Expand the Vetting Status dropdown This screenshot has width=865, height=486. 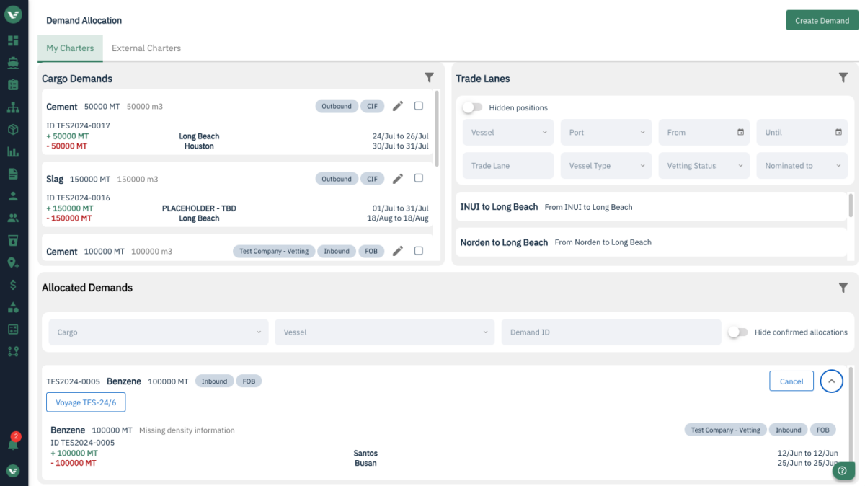[704, 166]
